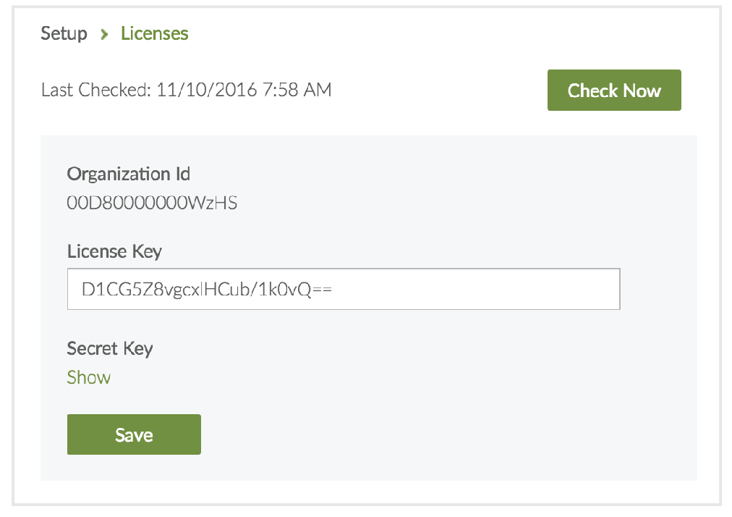Select the Organization Id value 00D80000000WzHS
Screen dimensions: 732x517
[152, 203]
